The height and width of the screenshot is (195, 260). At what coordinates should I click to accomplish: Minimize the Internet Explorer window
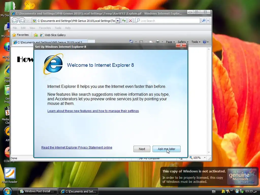tap(190, 12)
